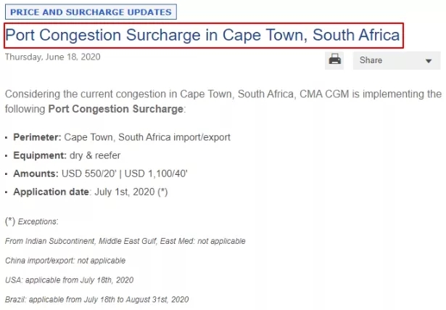Click the China import/export exception line
This screenshot has height=310, width=446.
(x=65, y=260)
